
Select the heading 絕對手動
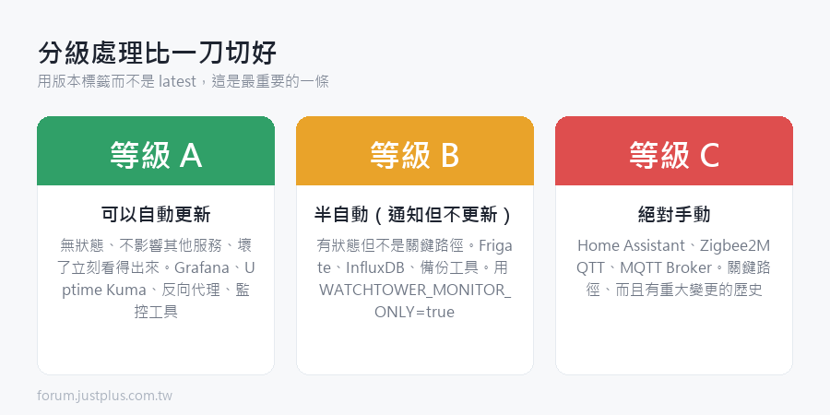coord(674,215)
